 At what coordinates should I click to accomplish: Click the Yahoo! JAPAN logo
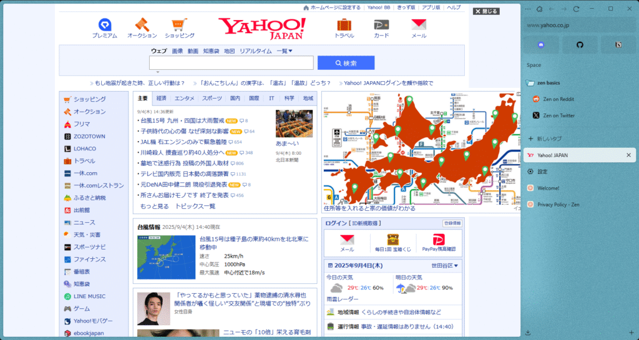point(262,29)
